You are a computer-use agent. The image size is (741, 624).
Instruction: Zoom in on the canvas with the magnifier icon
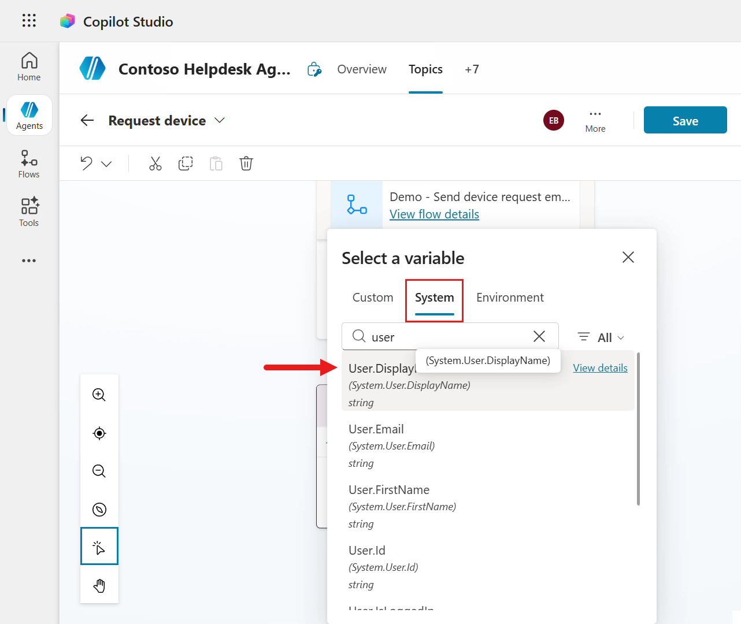[x=99, y=395]
